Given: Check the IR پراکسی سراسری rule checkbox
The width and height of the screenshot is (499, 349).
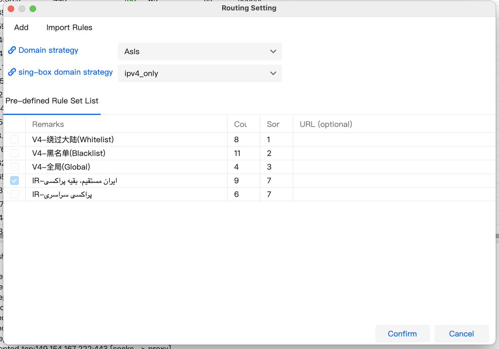Looking at the screenshot, I should coord(14,194).
